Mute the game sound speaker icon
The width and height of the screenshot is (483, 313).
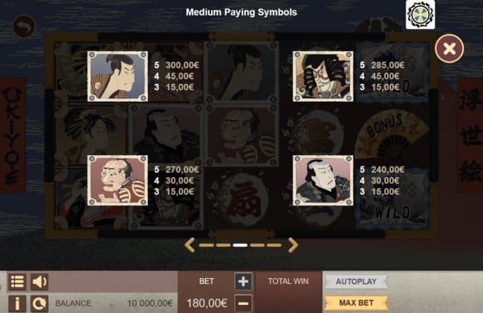39,281
